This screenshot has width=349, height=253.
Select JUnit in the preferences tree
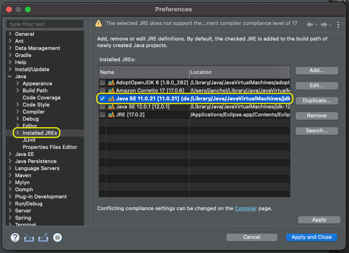[x=29, y=140]
